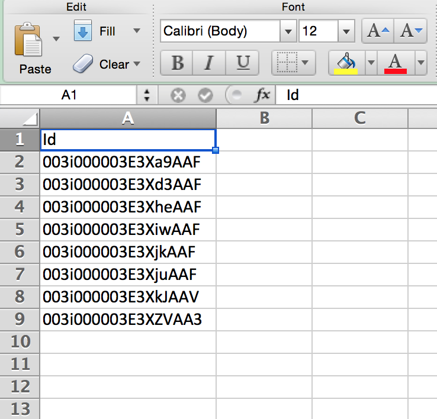Click the font size 12 field
The width and height of the screenshot is (437, 419).
[318, 31]
